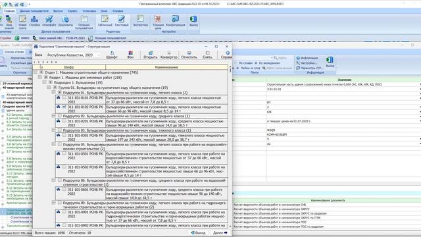This screenshot has height=237, width=421.
Task: Click the Отметить toolbar icon
Action: [x=189, y=55]
